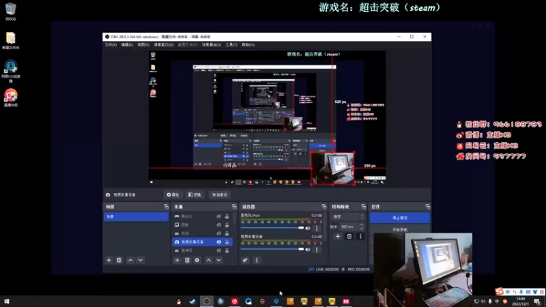Screen dimensions: 546x307
Task: Click Sources list vertical scrollbar
Action: point(234,219)
